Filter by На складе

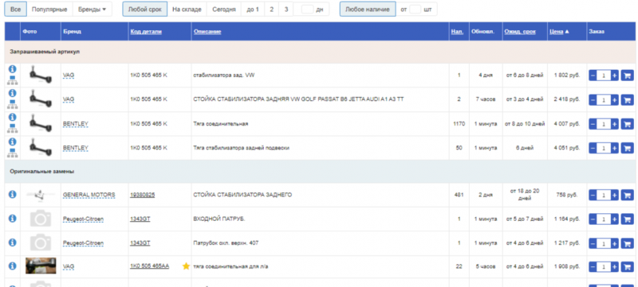pyautogui.click(x=187, y=9)
